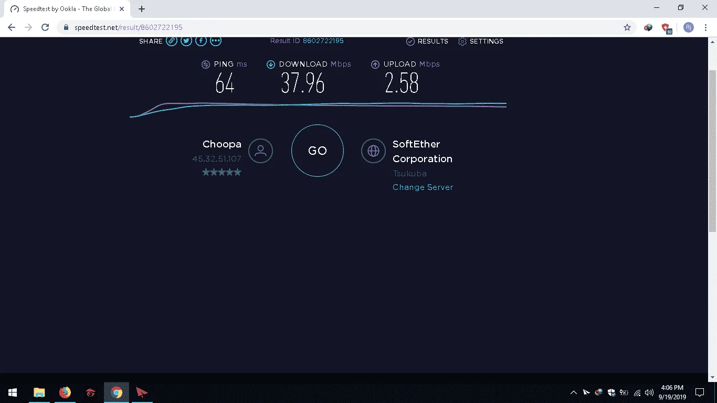Viewport: 717px width, 403px height.
Task: Select the Speedtest by Ookla tab
Action: (x=67, y=9)
